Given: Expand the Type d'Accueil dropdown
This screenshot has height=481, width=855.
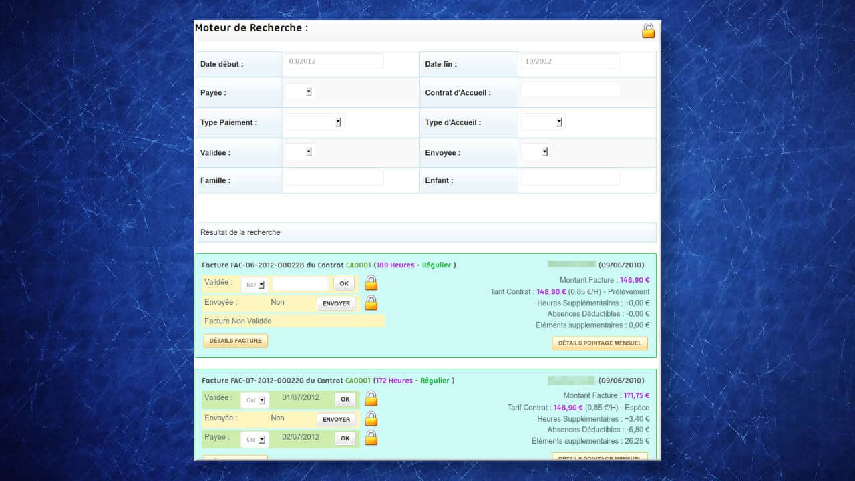Looking at the screenshot, I should (542, 122).
